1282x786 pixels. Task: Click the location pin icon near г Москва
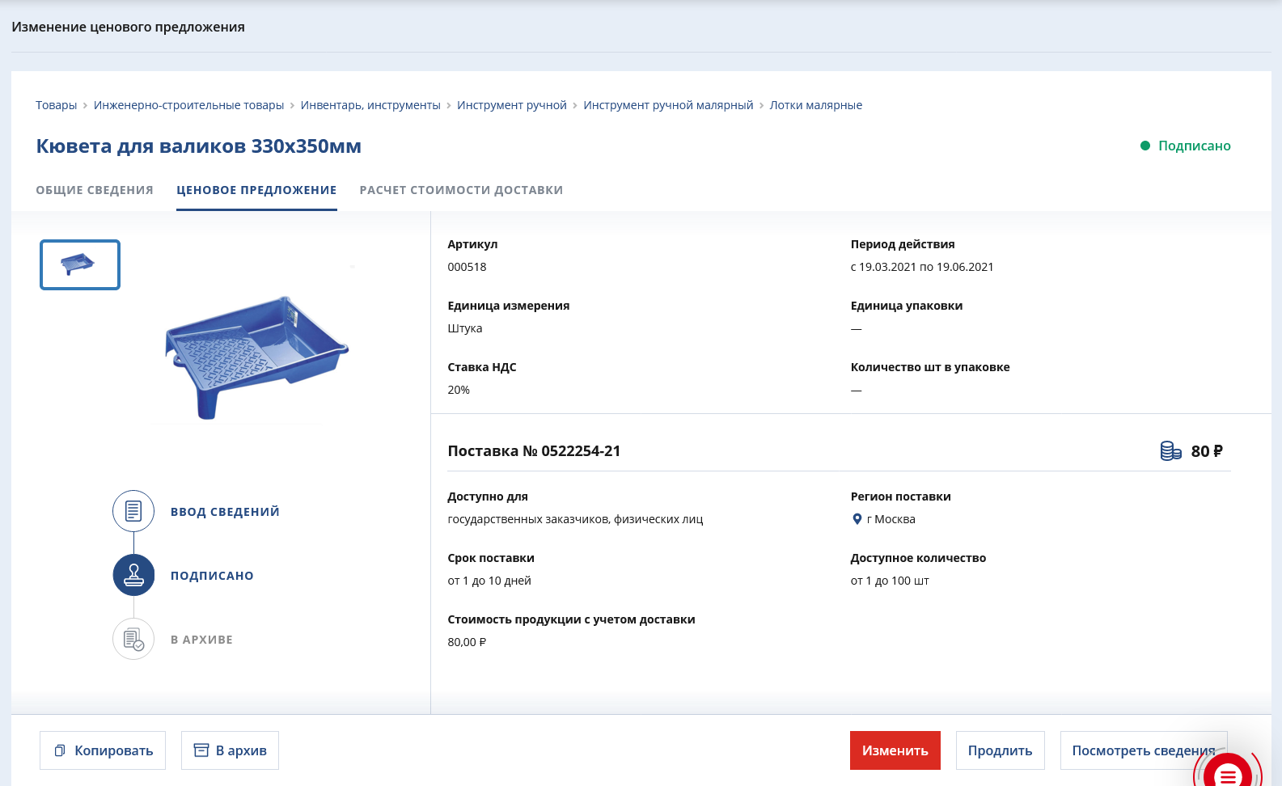[x=857, y=519]
